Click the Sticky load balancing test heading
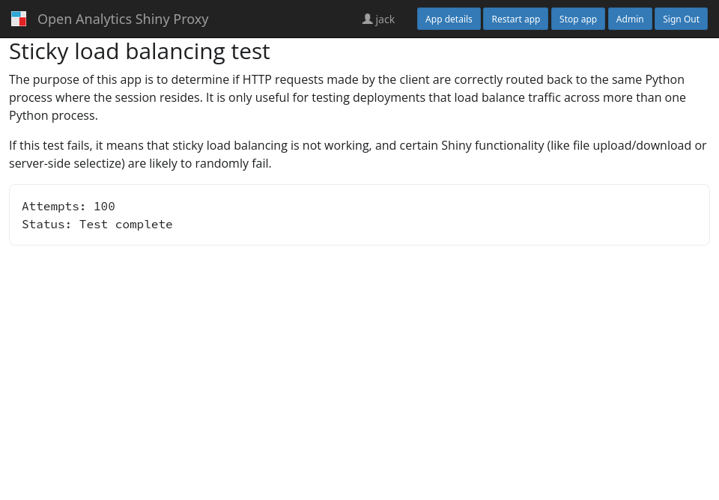The image size is (719, 500). [x=139, y=52]
